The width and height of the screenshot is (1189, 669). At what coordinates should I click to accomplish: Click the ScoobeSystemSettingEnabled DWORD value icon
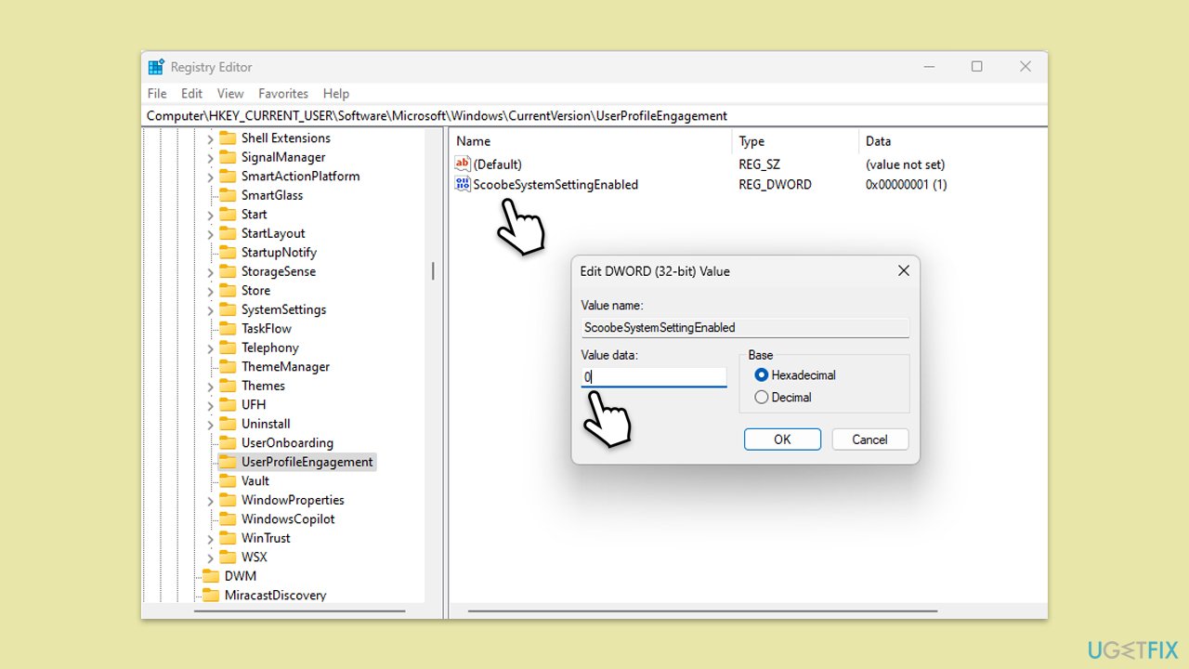463,184
